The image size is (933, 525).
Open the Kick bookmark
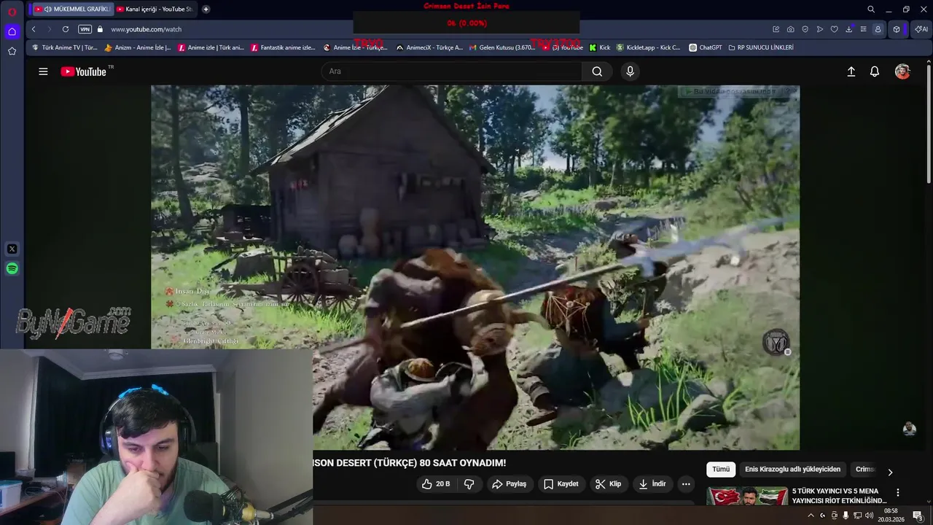(600, 47)
